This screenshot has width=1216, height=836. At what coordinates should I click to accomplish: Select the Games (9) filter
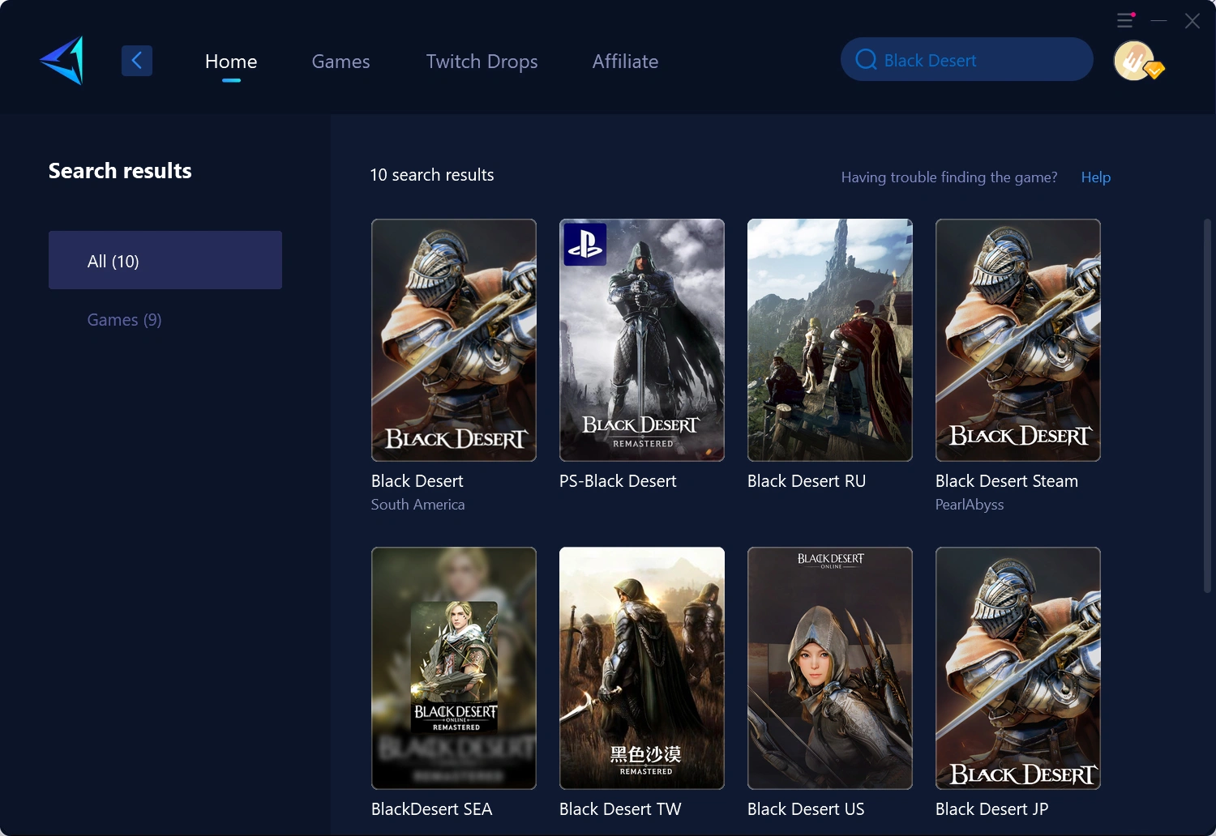click(x=124, y=320)
